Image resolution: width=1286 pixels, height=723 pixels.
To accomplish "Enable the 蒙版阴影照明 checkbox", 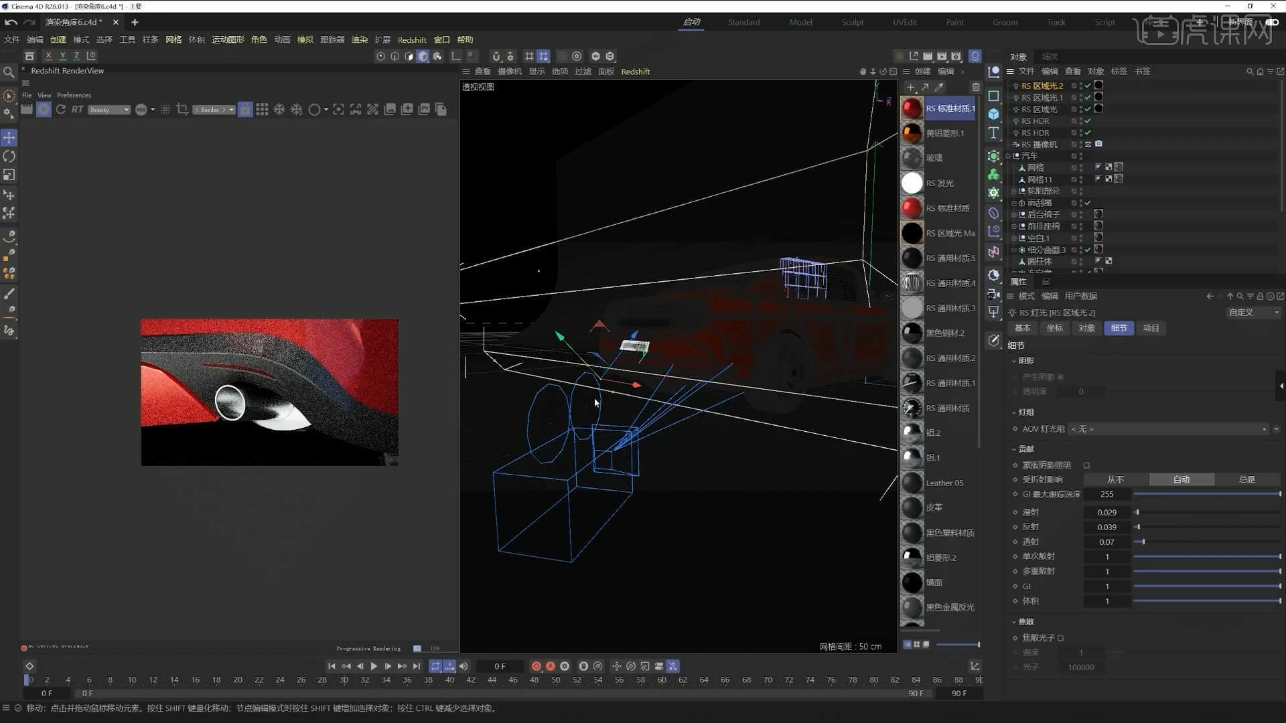I will 1086,465.
